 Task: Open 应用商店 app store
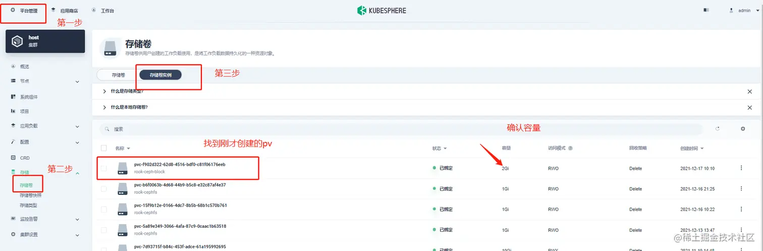[64, 11]
